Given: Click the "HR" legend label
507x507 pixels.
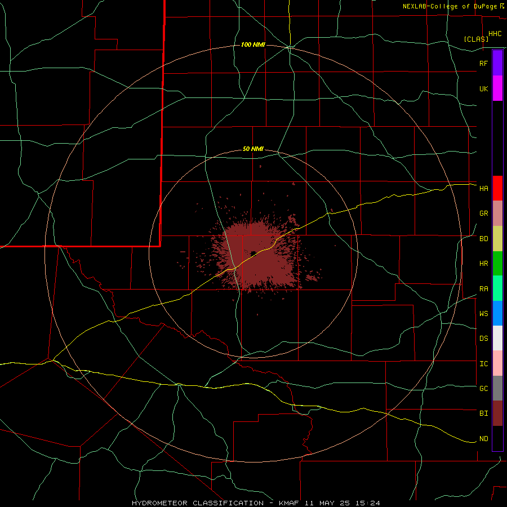Looking at the screenshot, I should click(483, 264).
